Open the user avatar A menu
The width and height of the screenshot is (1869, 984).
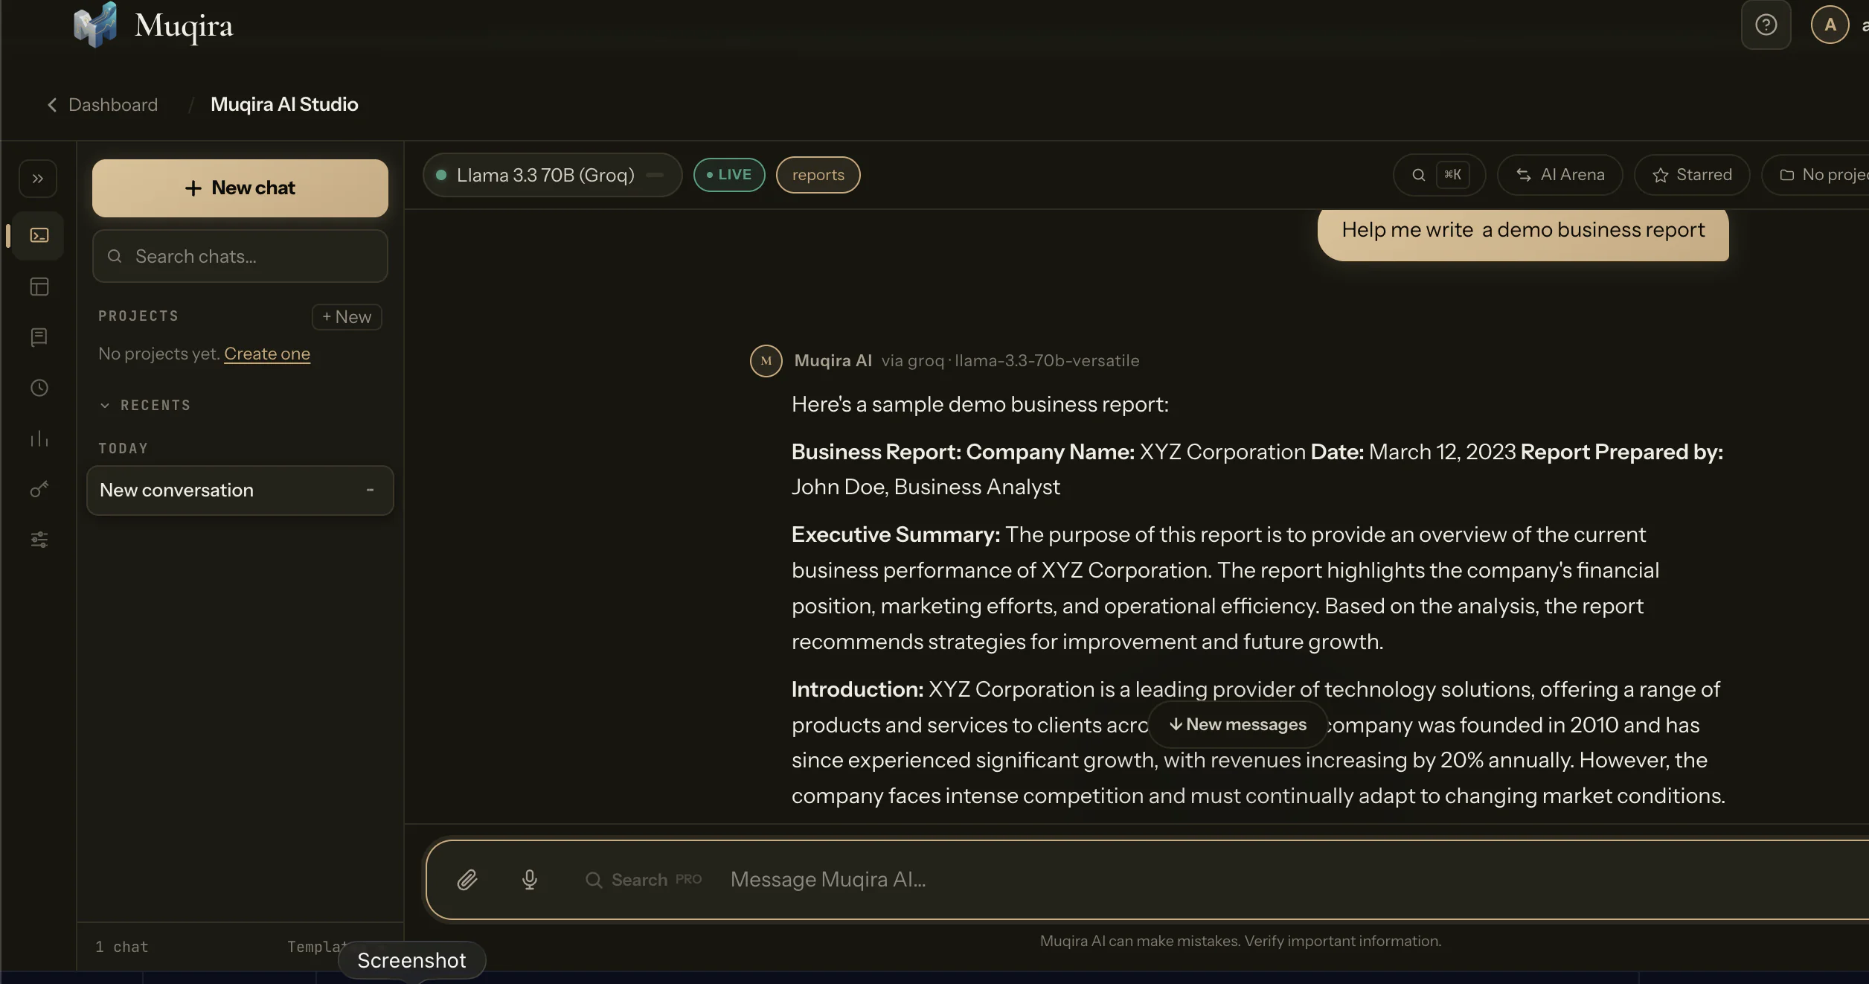(1830, 25)
